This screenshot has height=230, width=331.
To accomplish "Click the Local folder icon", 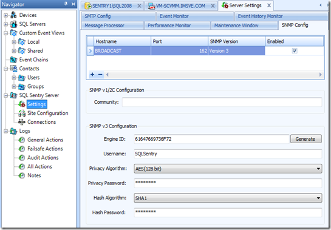I will 22,42.
